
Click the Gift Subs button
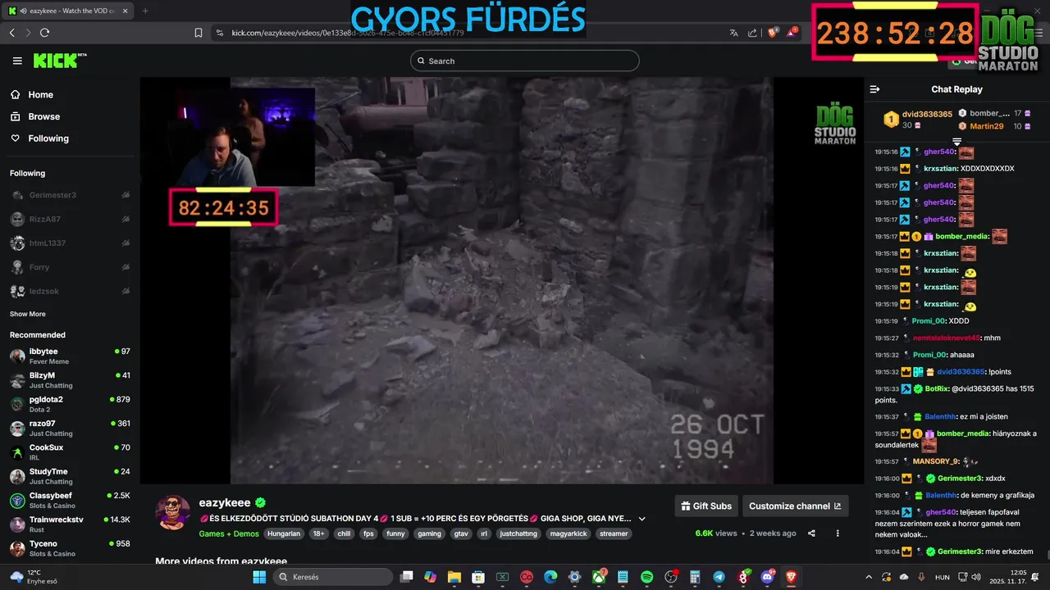705,506
